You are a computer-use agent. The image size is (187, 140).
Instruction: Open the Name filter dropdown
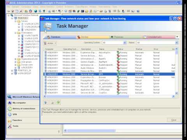coord(176,43)
